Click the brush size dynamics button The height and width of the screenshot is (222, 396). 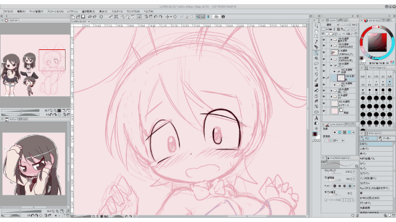tap(354, 171)
